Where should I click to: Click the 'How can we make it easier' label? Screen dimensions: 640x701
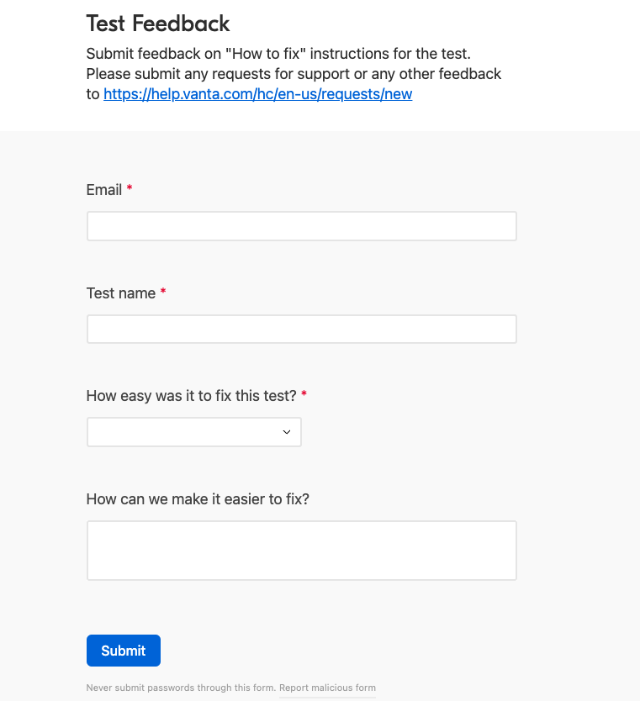tap(198, 499)
